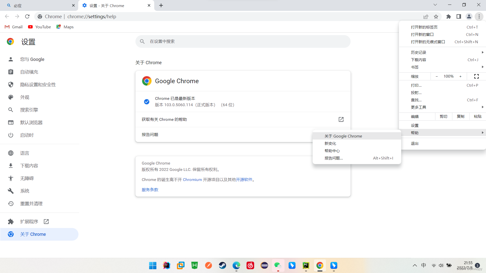The width and height of the screenshot is (486, 273).
Task: Click the side panel icon in the toolbar
Action: click(x=459, y=16)
